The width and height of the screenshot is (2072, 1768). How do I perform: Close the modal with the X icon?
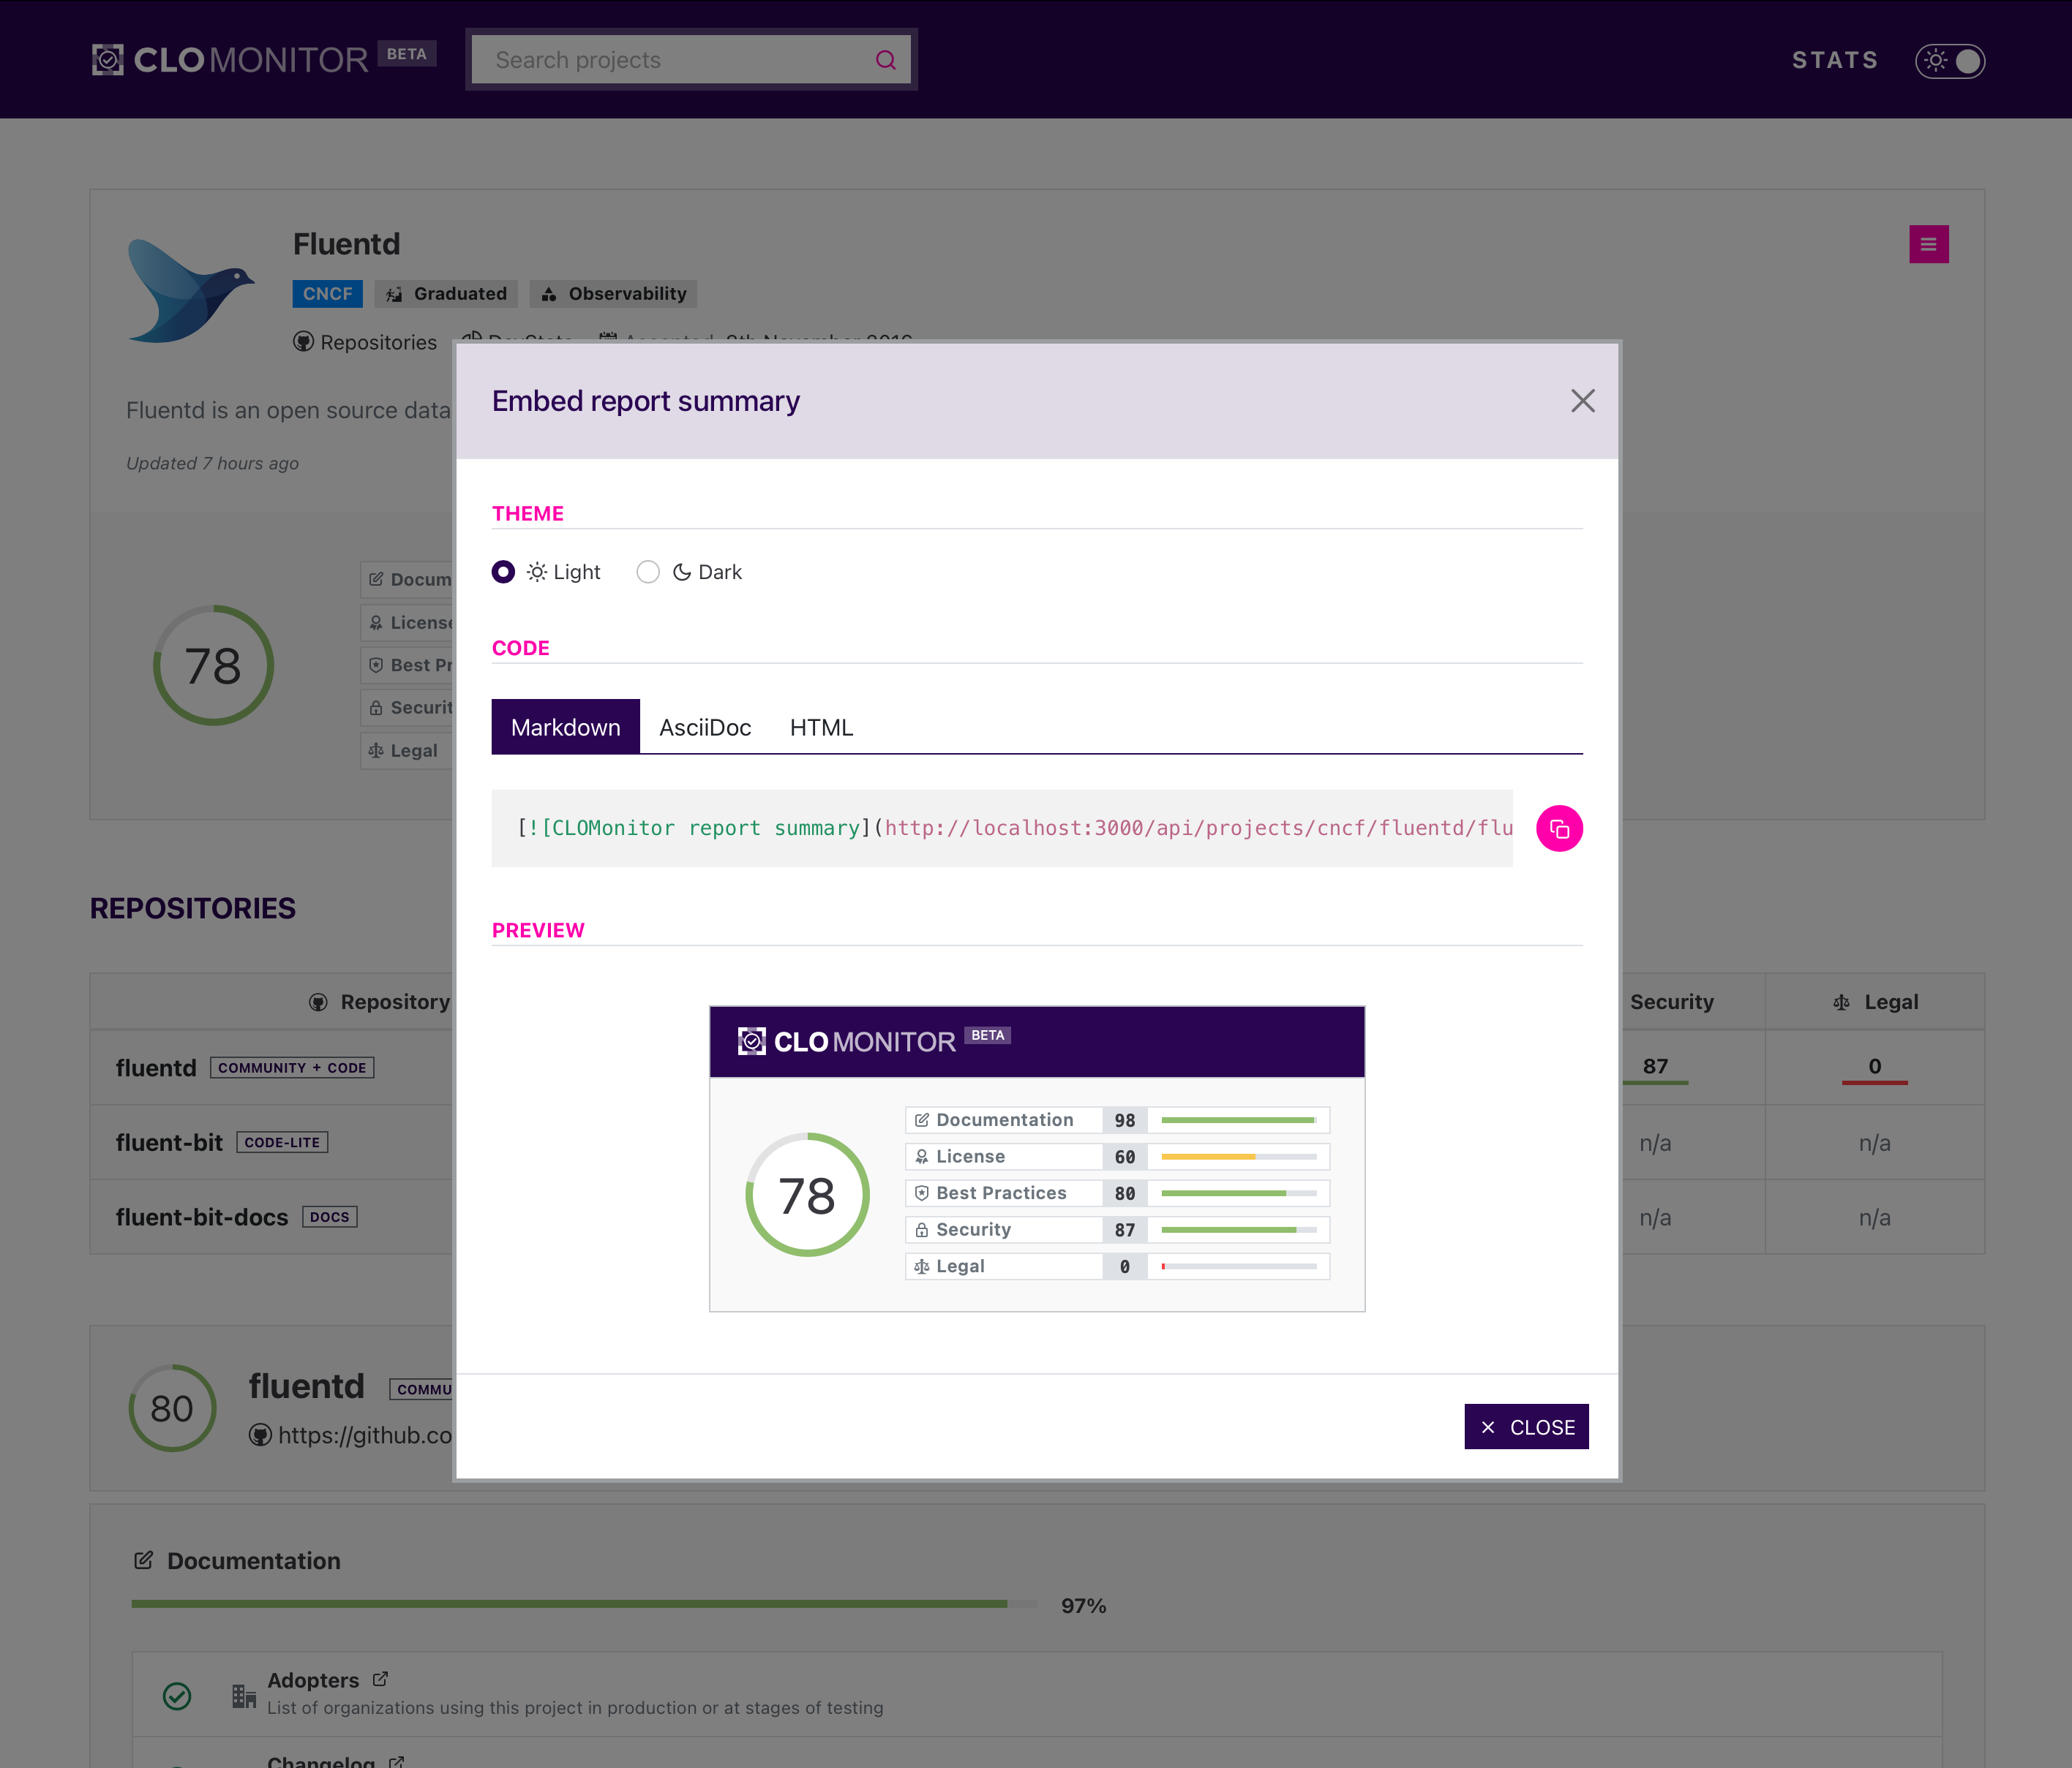pos(1582,401)
